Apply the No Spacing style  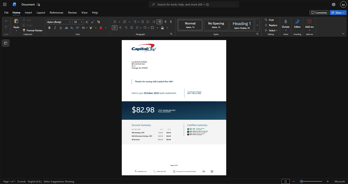point(216,25)
